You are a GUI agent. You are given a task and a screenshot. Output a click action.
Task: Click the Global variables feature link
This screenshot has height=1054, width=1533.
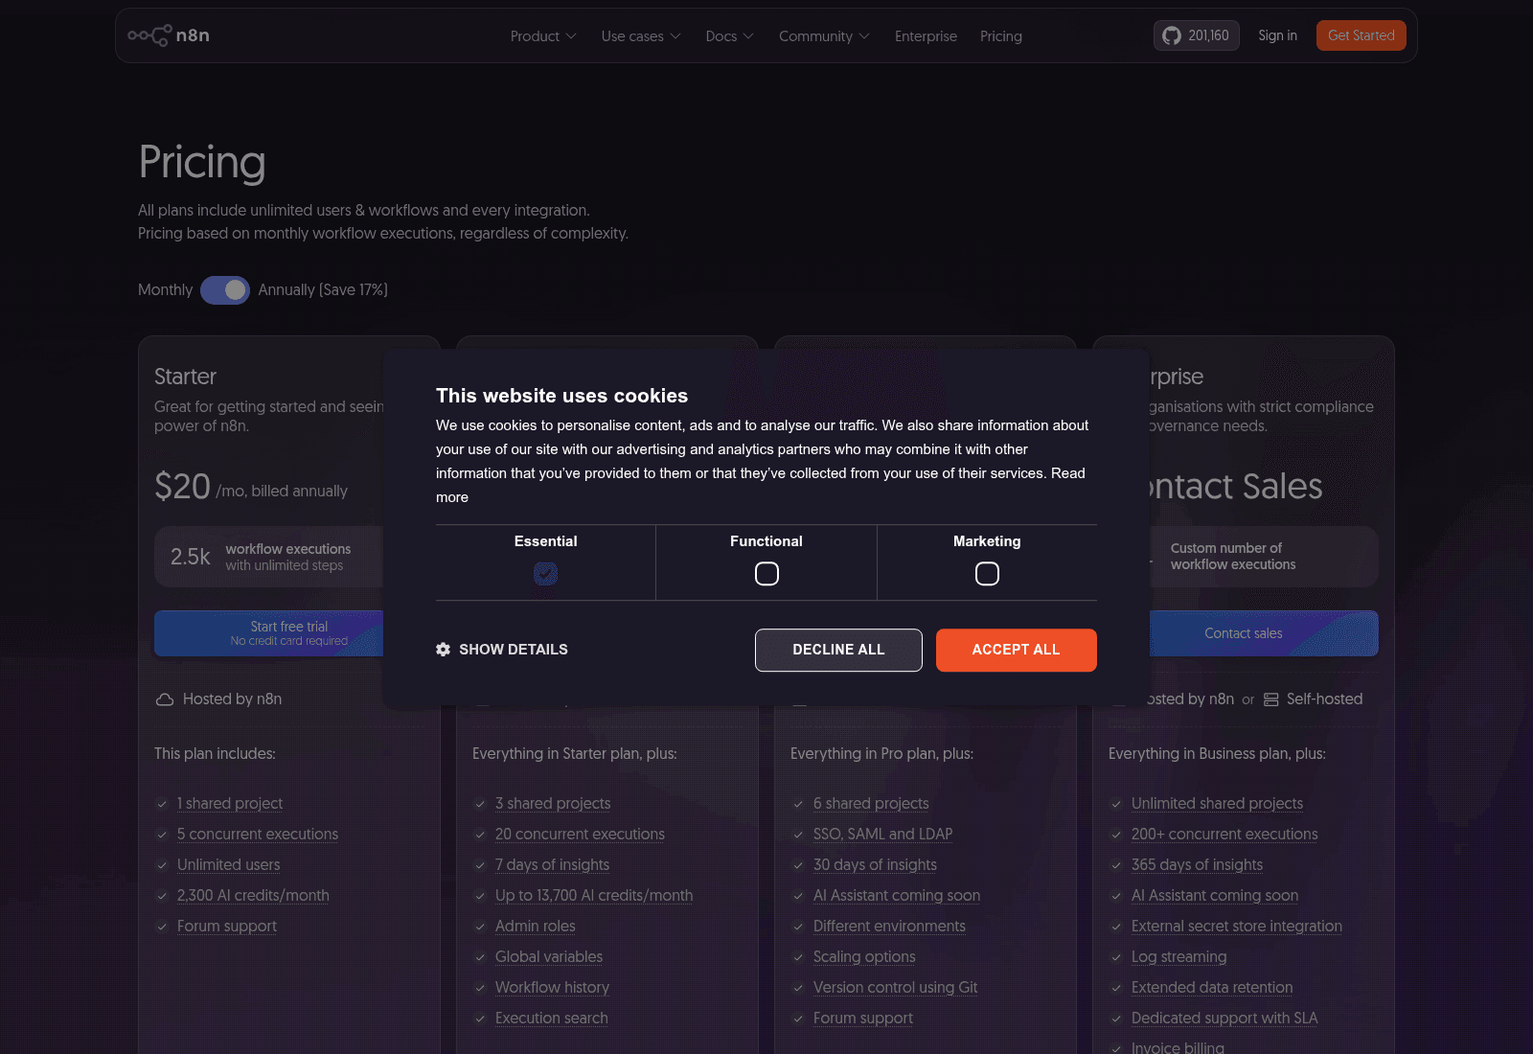click(x=549, y=957)
